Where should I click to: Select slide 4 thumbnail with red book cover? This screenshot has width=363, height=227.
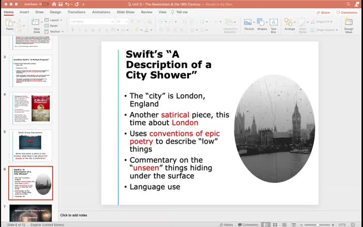click(x=31, y=108)
